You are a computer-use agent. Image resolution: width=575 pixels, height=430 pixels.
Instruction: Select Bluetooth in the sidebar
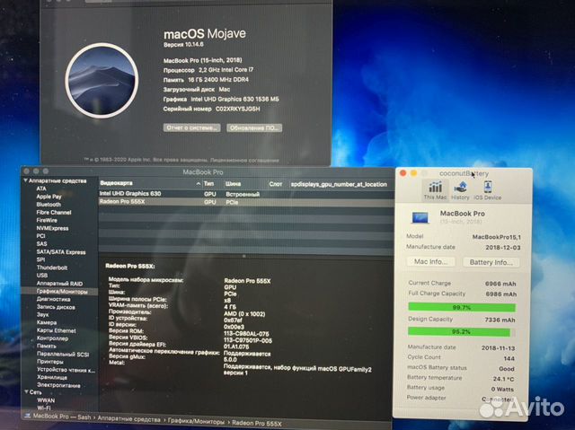[x=49, y=205]
